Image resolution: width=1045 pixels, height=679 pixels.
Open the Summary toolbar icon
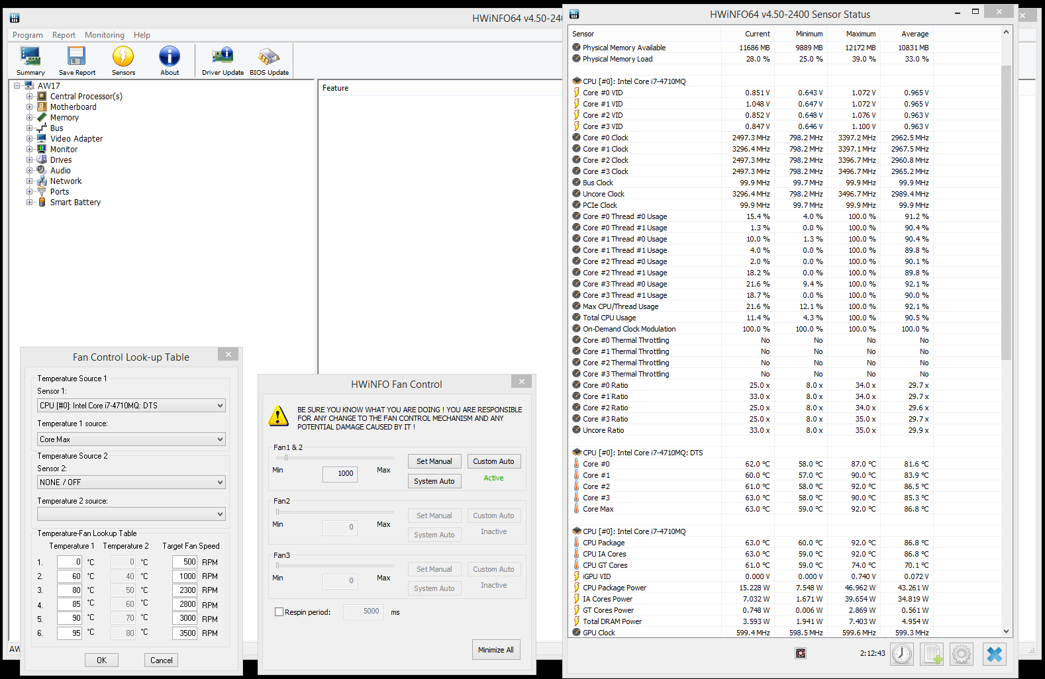[x=30, y=61]
